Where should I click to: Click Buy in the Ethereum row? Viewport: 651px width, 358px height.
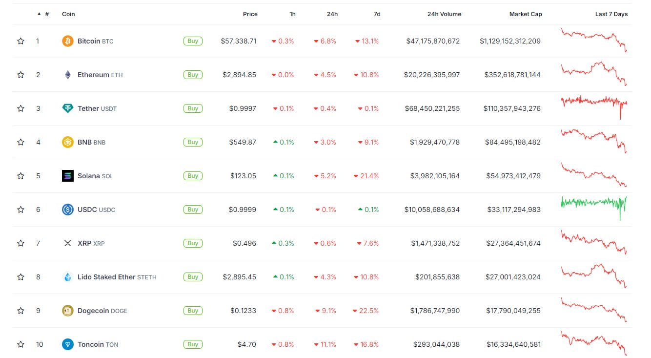(x=193, y=75)
